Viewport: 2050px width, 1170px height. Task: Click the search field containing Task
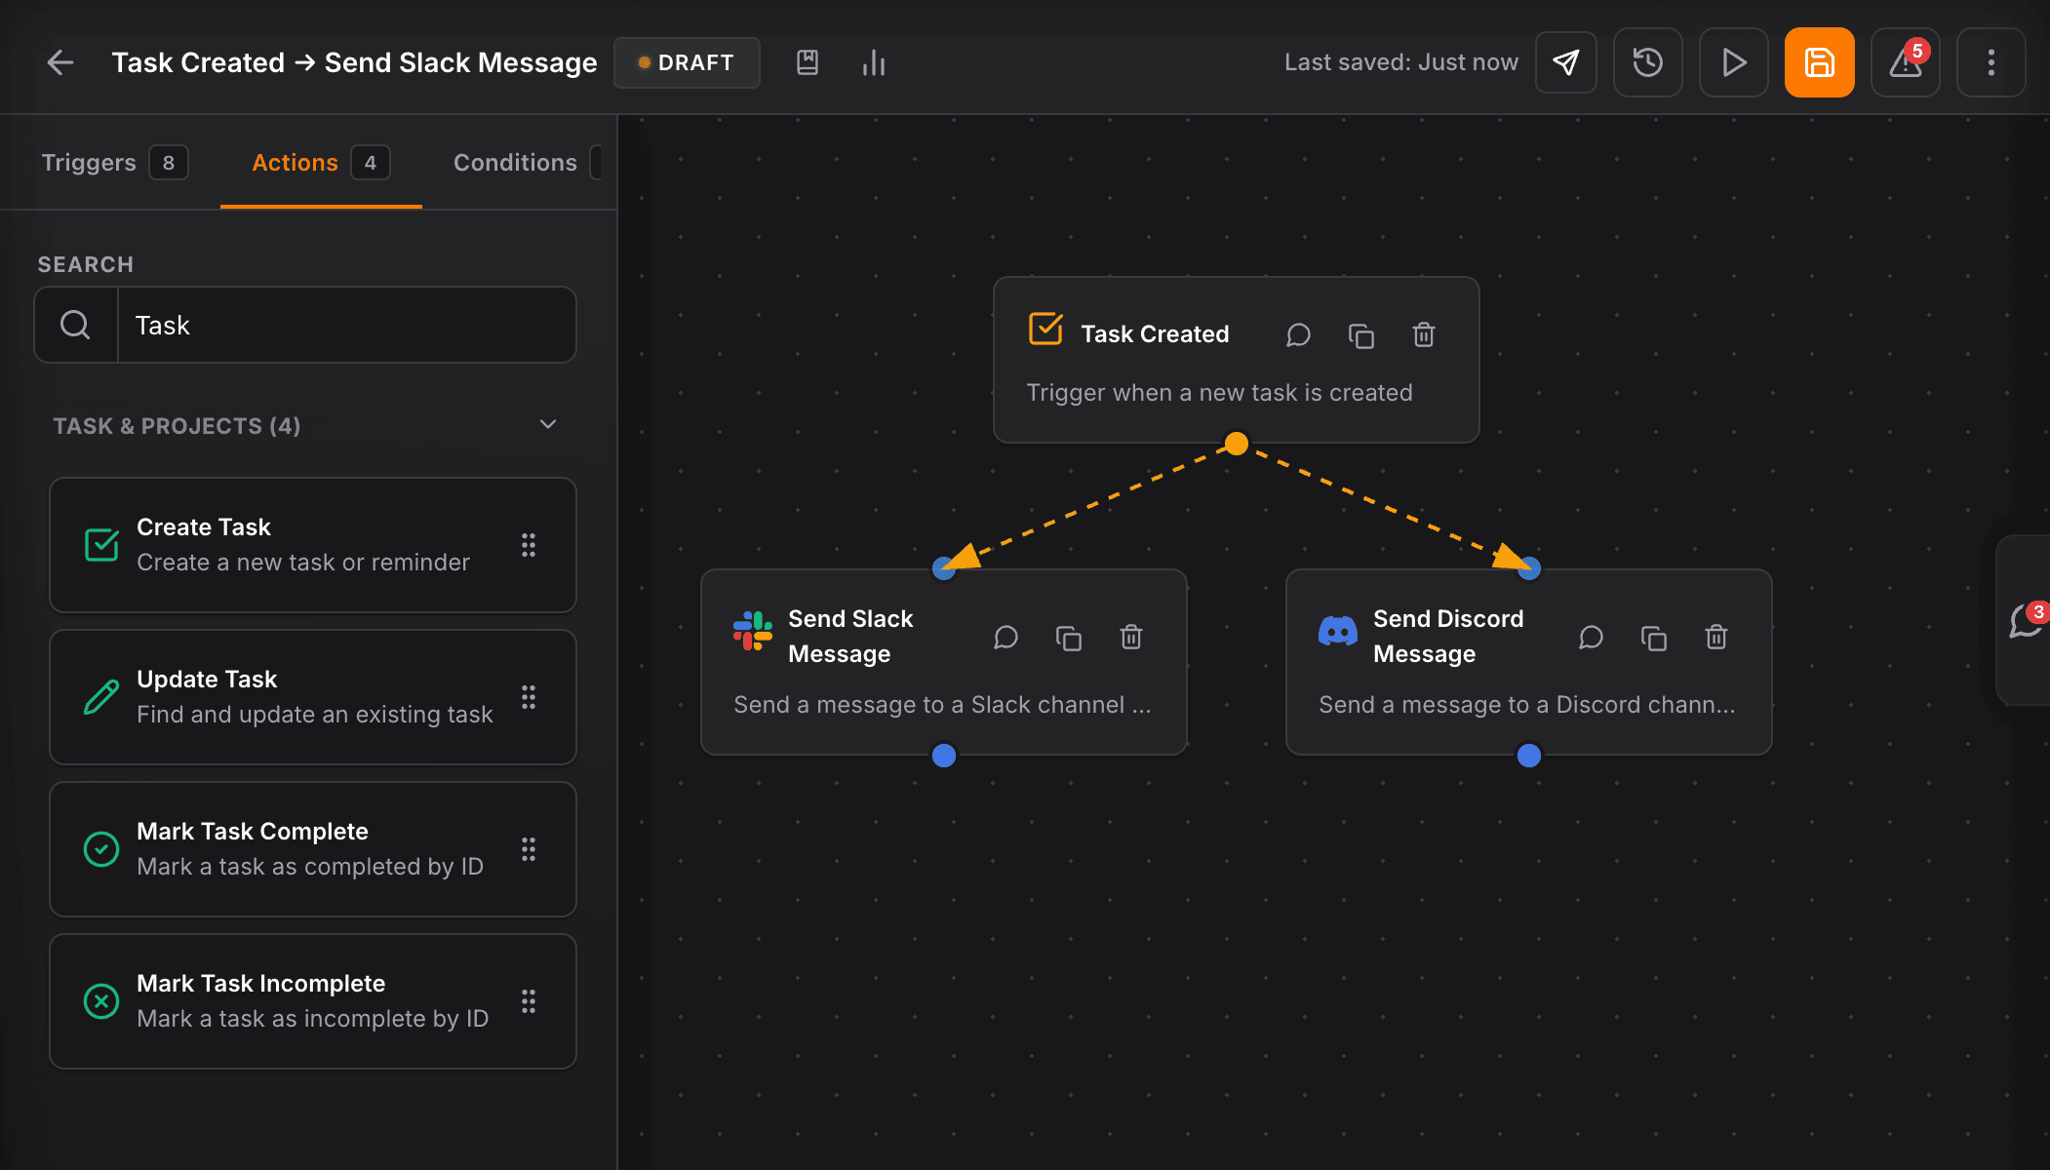click(345, 325)
